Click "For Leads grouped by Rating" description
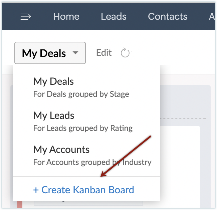Viewport: 217px width, 210px height. [83, 128]
